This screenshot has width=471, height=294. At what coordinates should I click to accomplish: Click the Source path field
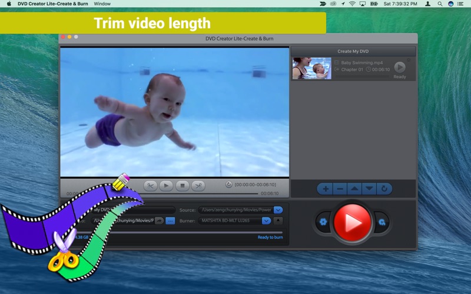click(236, 210)
